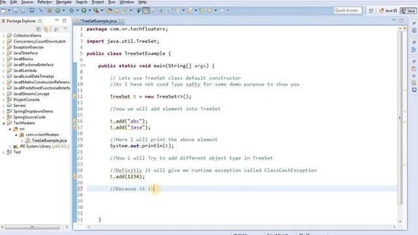Open the Navigate menu

[64, 2]
